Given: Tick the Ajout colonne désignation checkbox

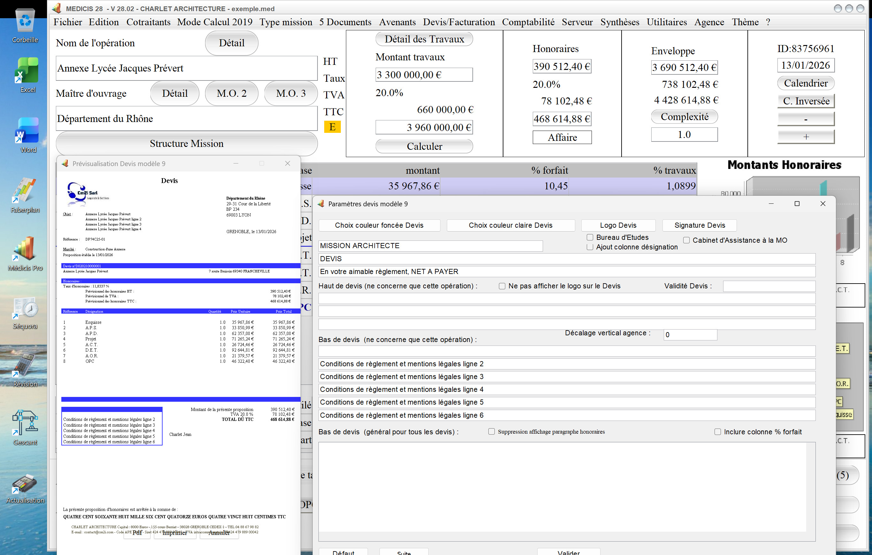Looking at the screenshot, I should 590,247.
